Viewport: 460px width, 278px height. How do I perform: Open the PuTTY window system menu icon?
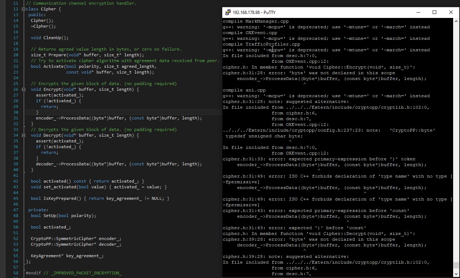pos(228,12)
